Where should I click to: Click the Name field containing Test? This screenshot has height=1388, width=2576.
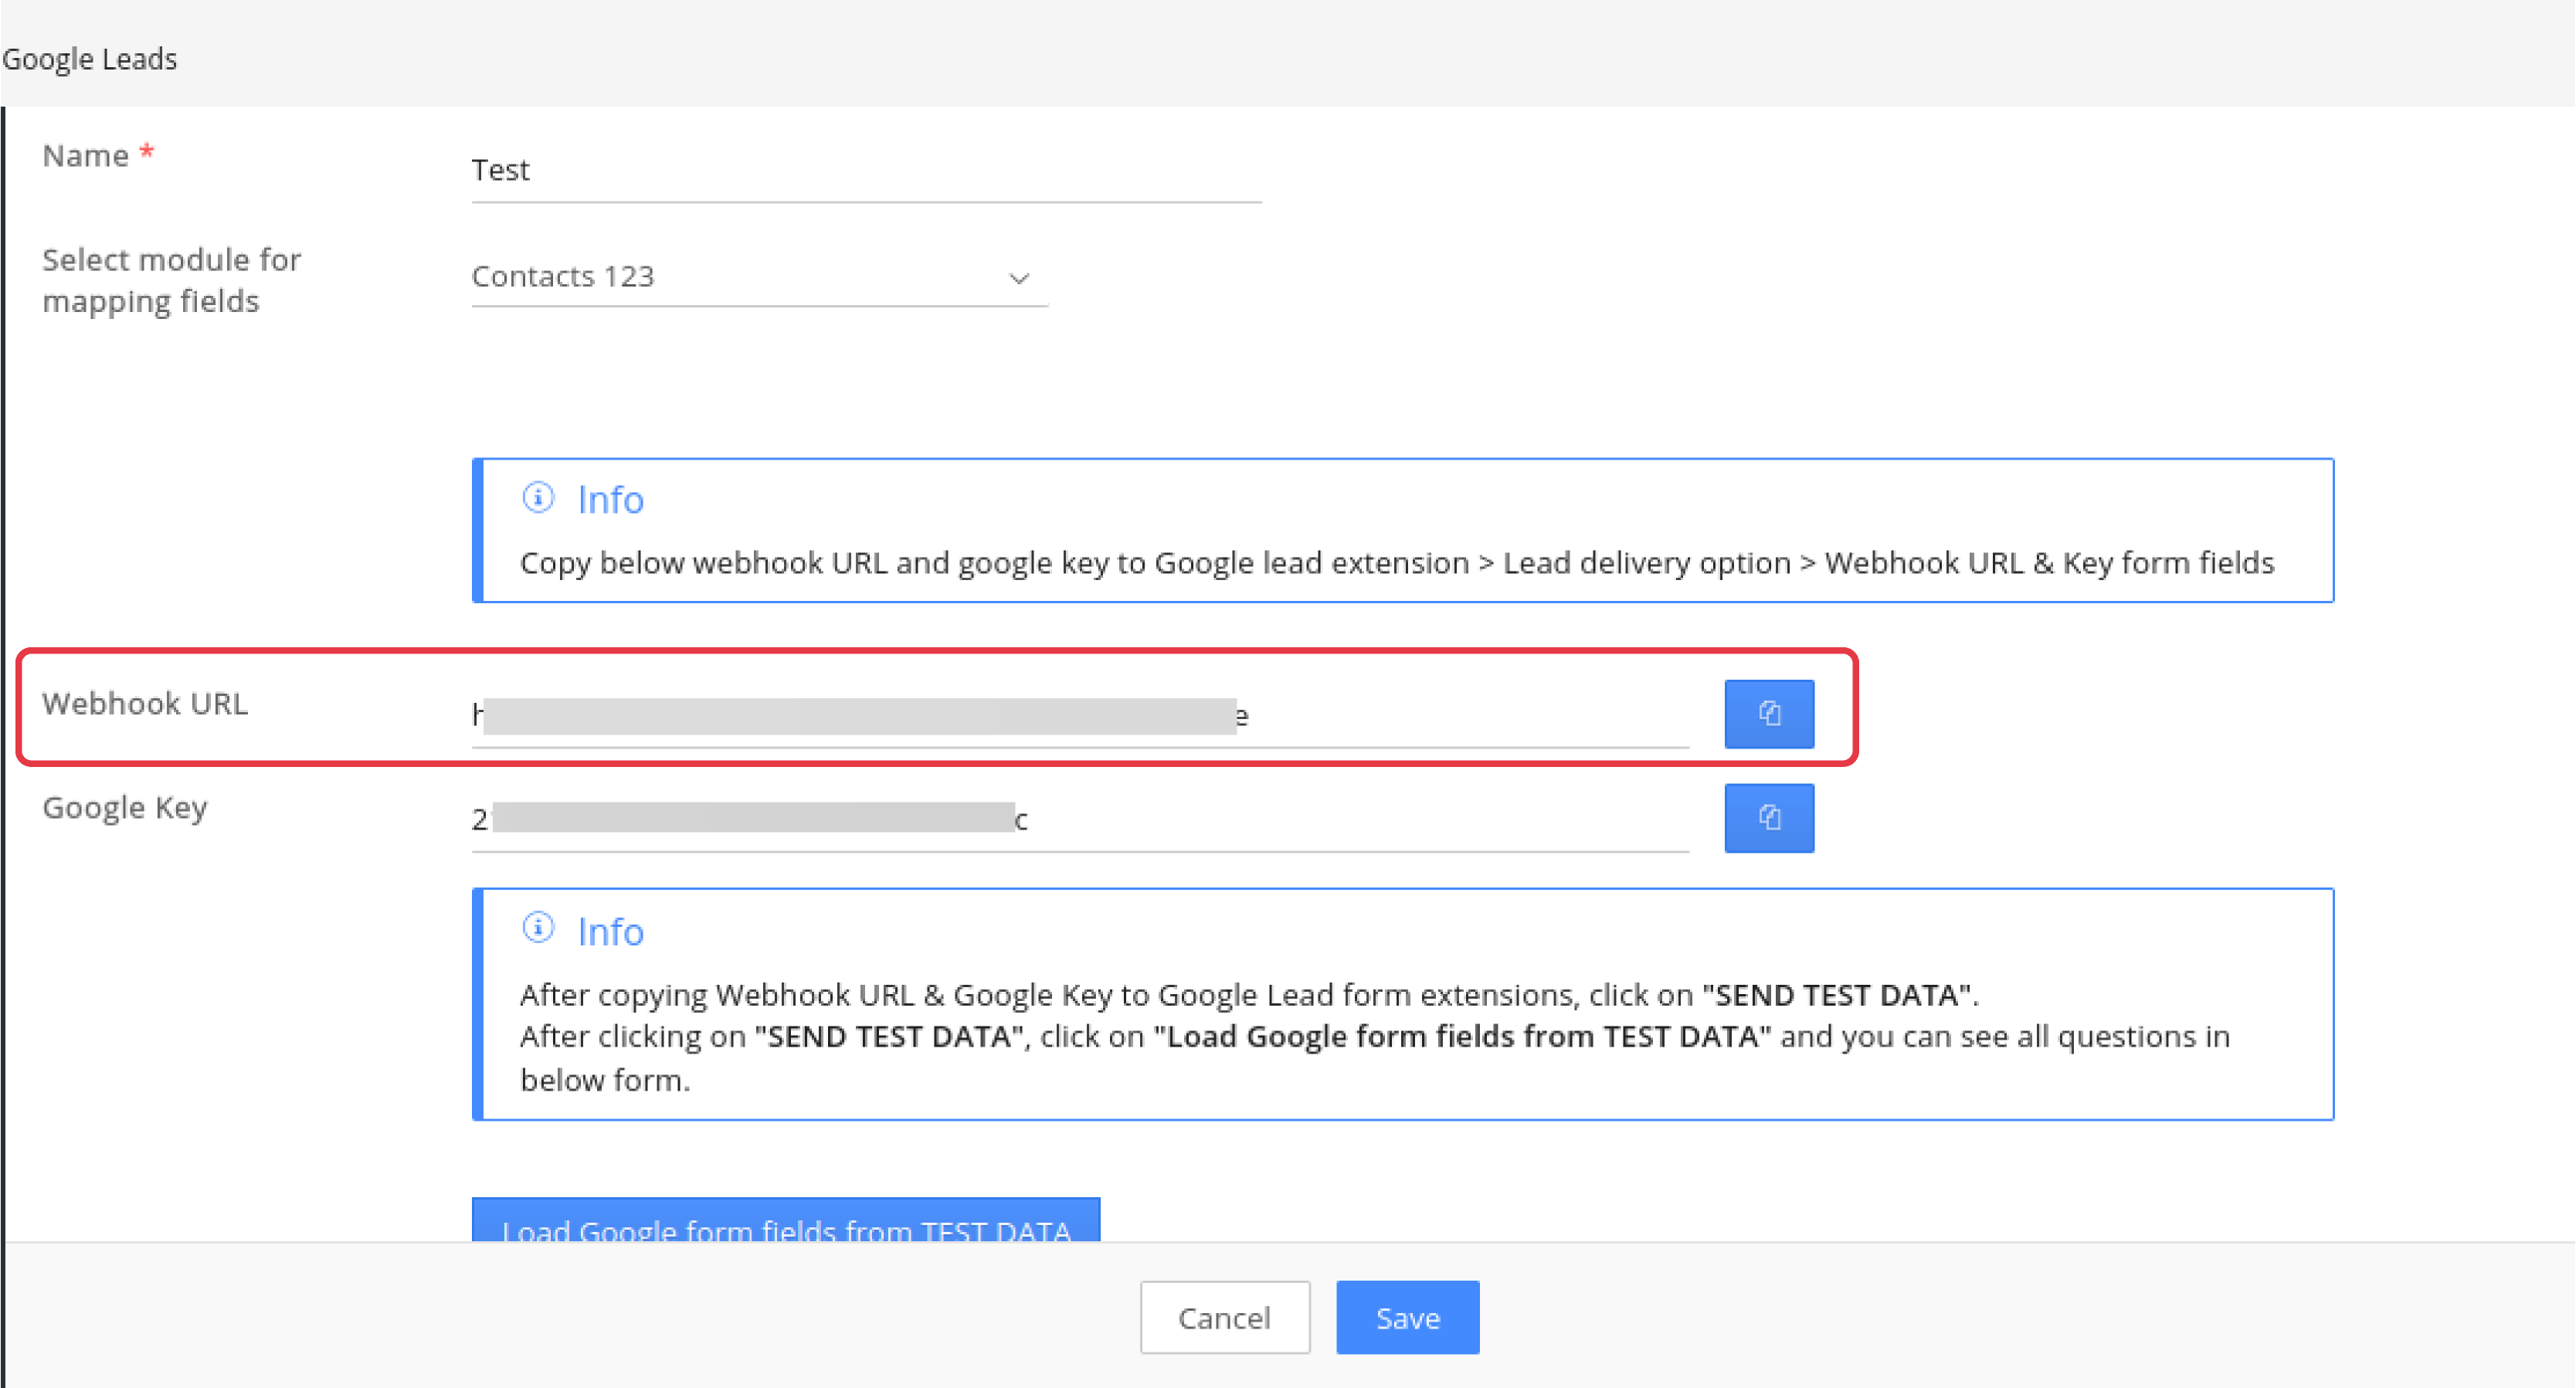pyautogui.click(x=865, y=171)
